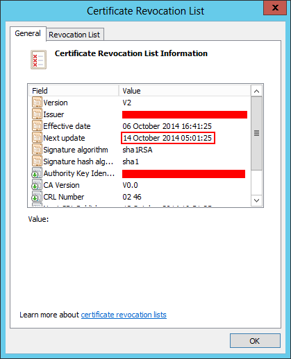Select the Issuer row label
This screenshot has width=291, height=359.
[53, 114]
